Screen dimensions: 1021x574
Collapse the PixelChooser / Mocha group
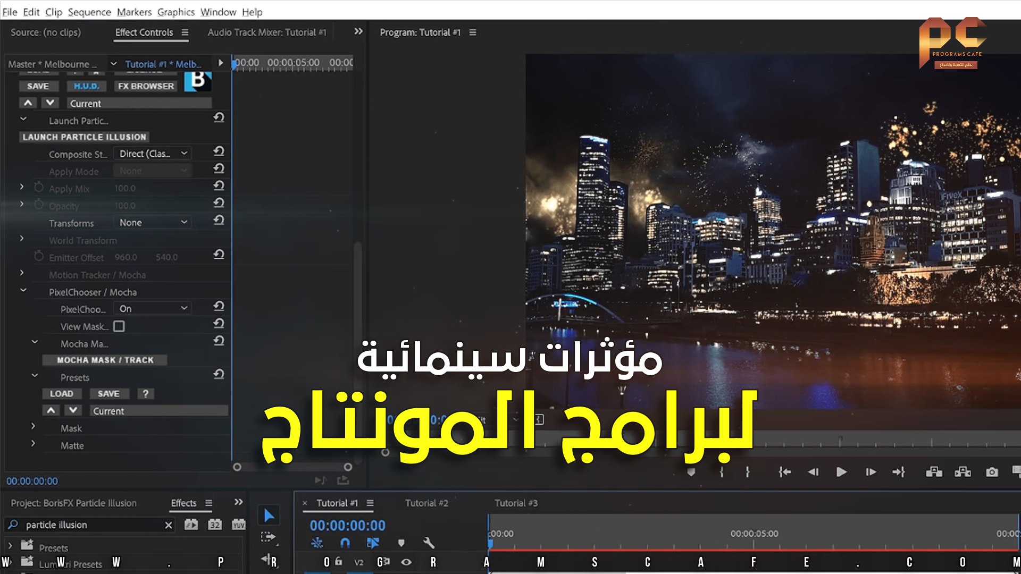(23, 290)
